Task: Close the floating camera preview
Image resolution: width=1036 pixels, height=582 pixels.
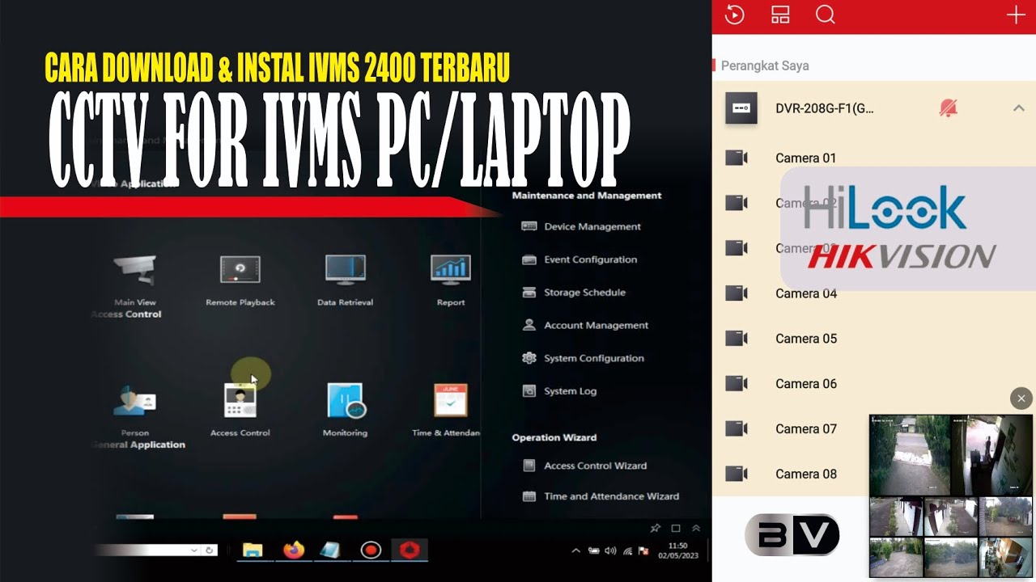Action: point(1021,399)
